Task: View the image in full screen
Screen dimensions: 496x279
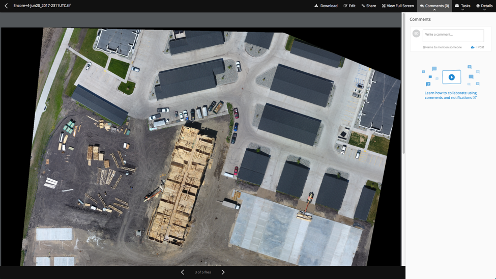Action: click(x=398, y=6)
